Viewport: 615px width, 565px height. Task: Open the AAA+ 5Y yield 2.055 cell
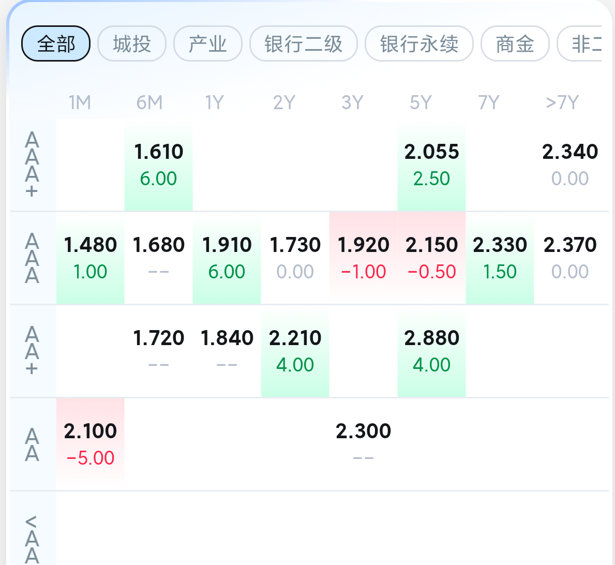pos(431,165)
